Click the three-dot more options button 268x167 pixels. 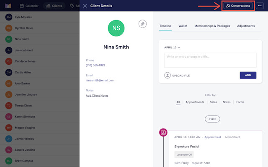click(260, 6)
